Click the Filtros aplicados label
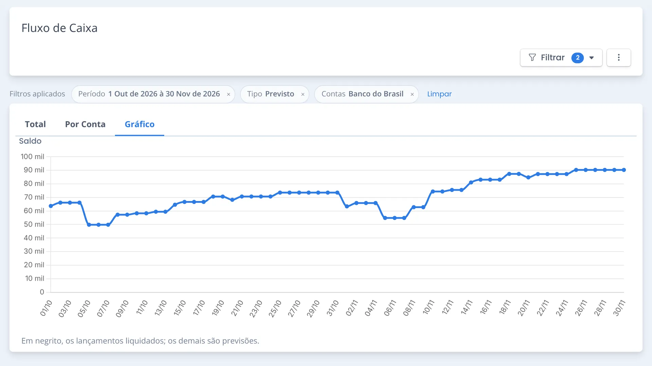Viewport: 652px width, 366px height. click(x=37, y=94)
